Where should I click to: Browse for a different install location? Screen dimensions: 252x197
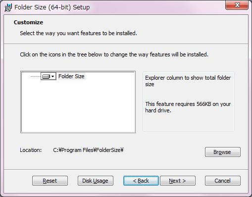(x=223, y=152)
